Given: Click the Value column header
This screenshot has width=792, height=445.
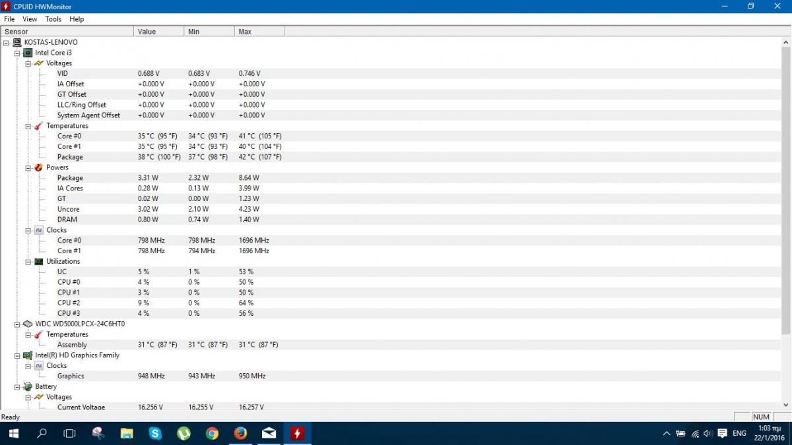Looking at the screenshot, I should click(x=159, y=32).
